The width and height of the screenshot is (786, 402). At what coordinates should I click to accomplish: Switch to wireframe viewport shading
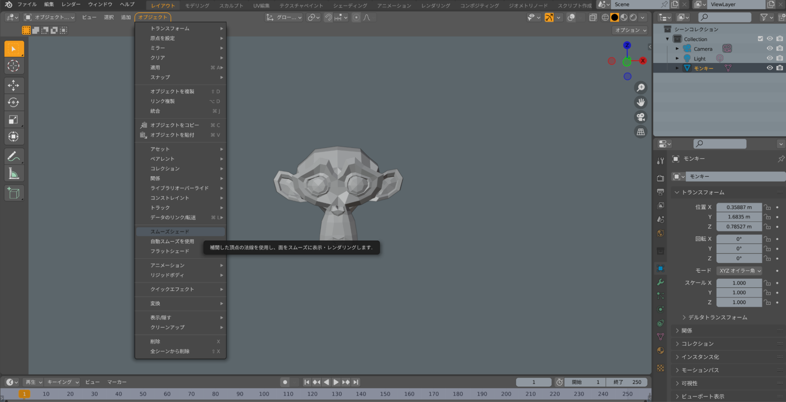tap(605, 17)
